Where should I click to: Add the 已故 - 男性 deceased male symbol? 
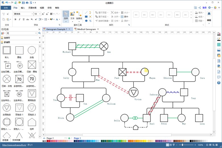(x=32, y=67)
